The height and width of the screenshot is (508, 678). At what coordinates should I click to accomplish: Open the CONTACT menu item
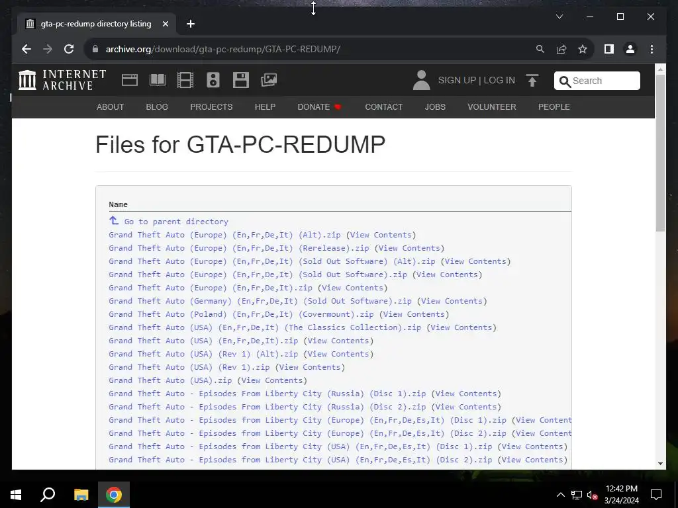click(384, 107)
